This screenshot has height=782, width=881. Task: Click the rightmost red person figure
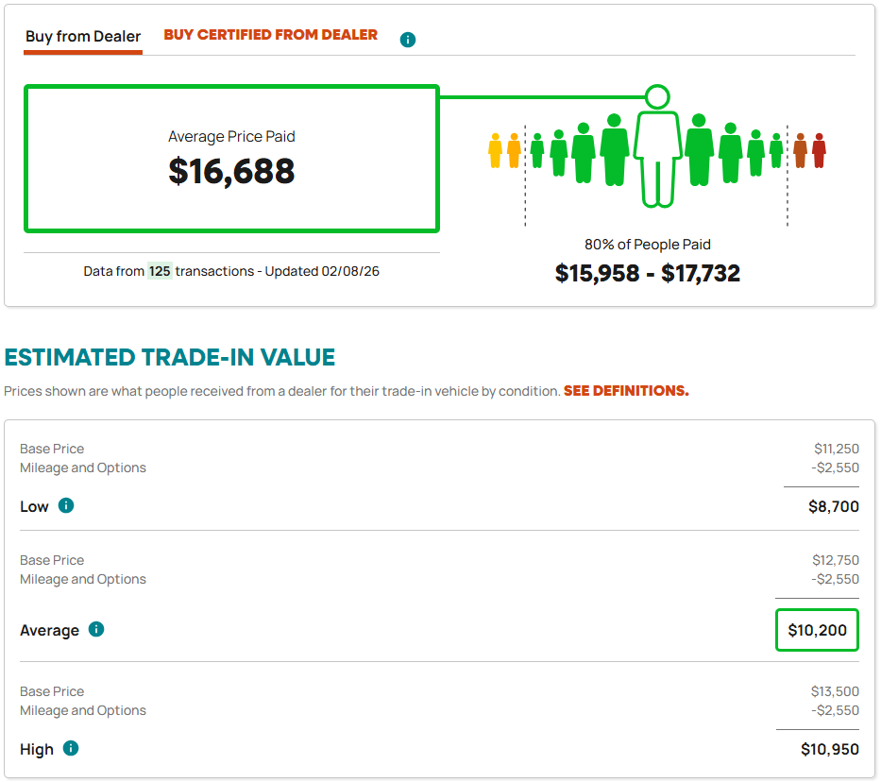[x=819, y=151]
